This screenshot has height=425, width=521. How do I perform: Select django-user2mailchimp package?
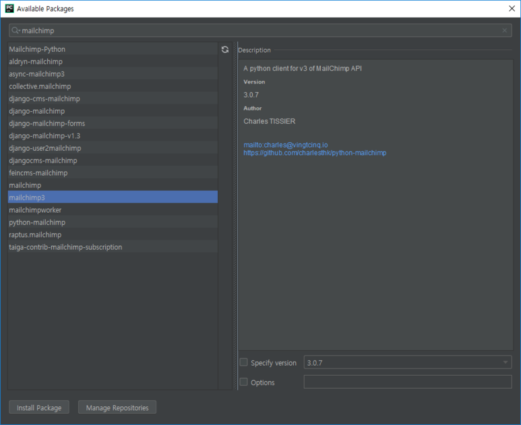pos(113,148)
